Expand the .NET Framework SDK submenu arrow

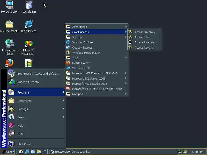coord(126,73)
